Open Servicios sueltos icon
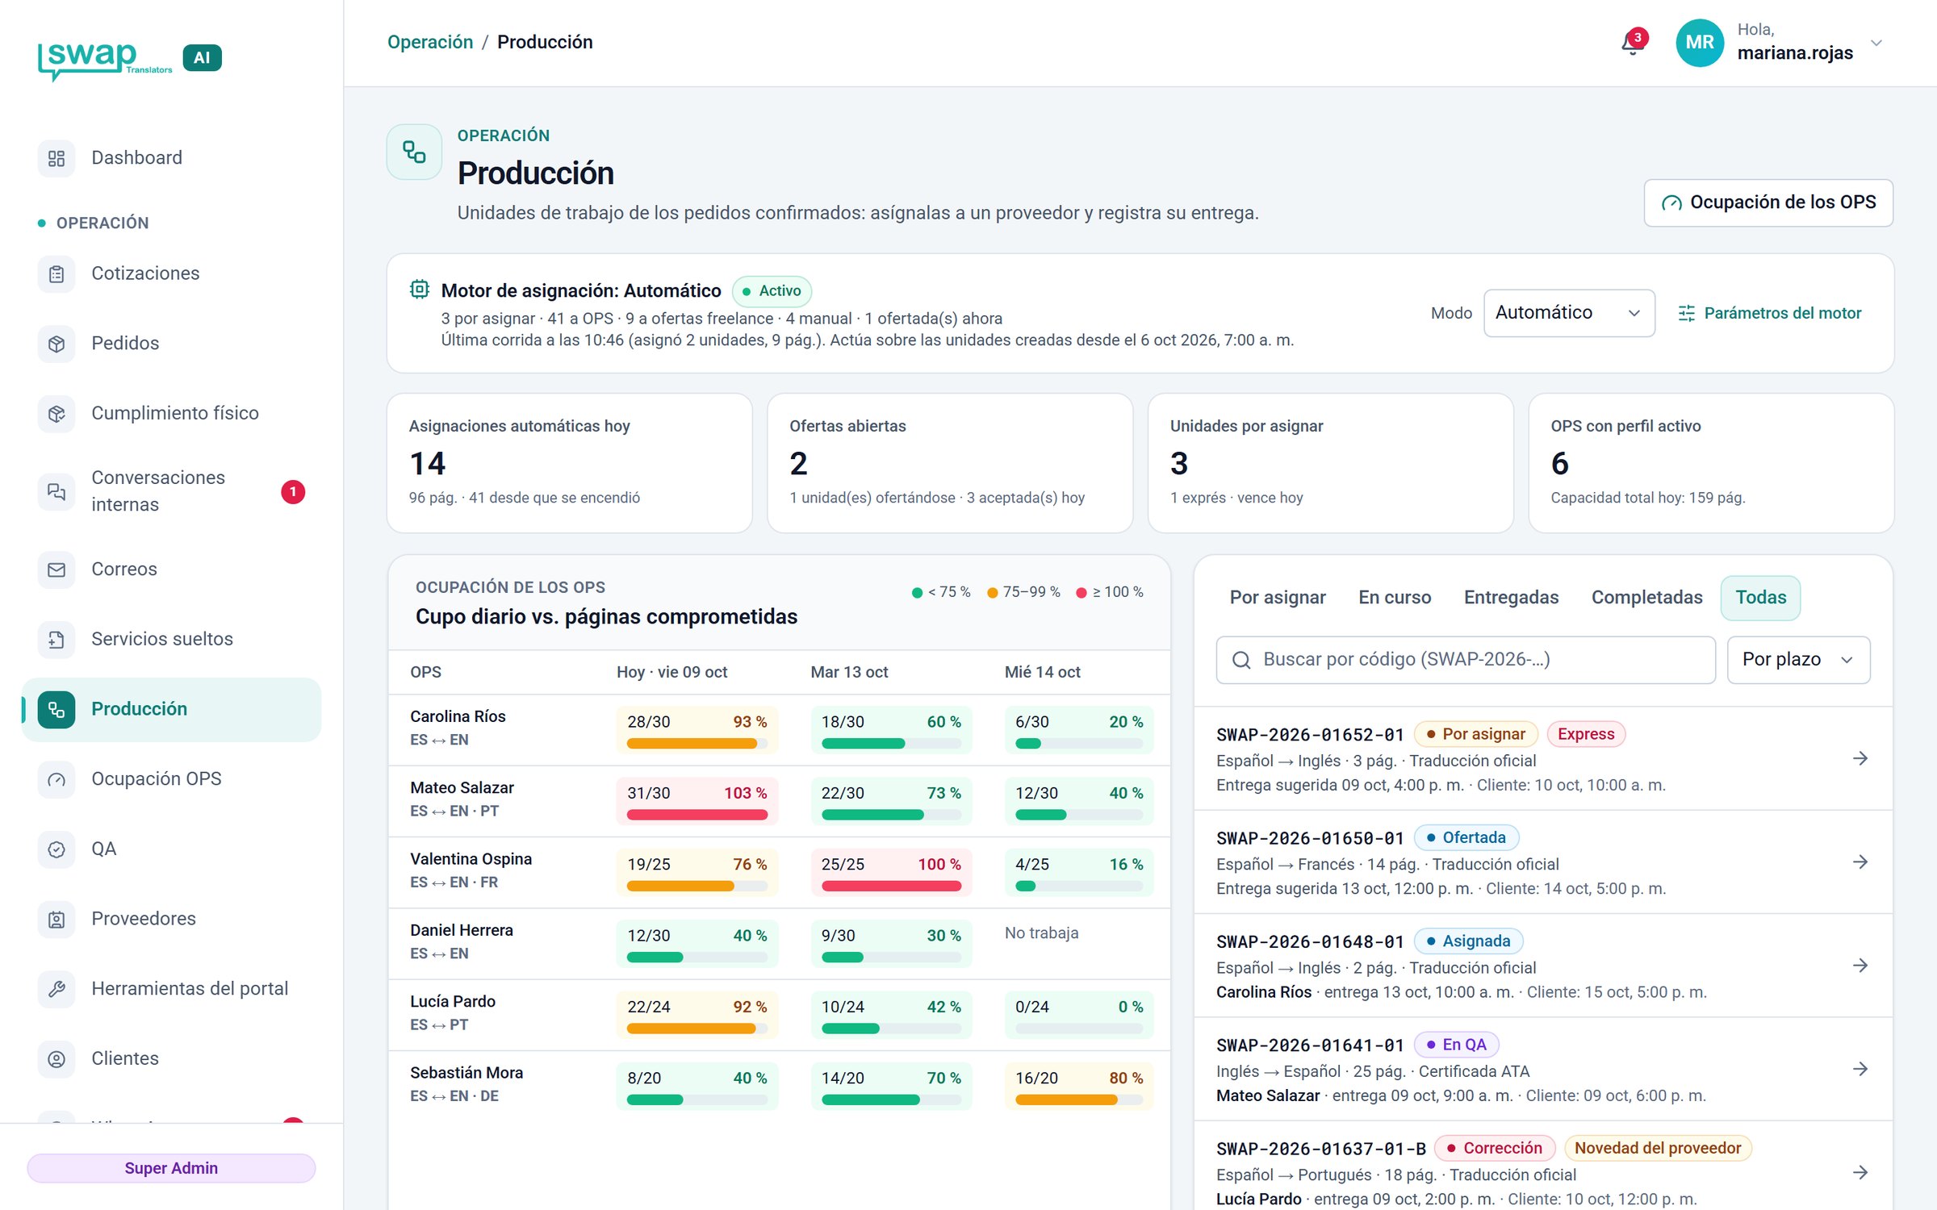Image resolution: width=1937 pixels, height=1210 pixels. (56, 640)
